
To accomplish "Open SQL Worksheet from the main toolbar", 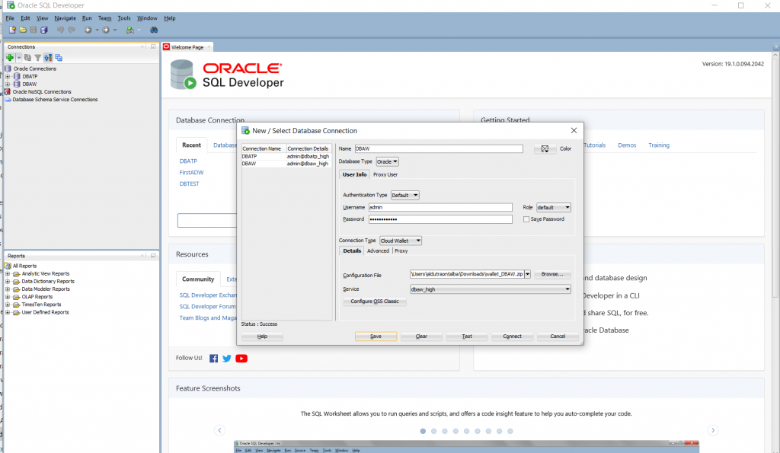I will tap(129, 30).
